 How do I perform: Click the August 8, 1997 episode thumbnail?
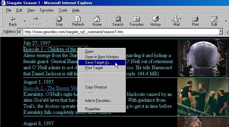(203, 122)
